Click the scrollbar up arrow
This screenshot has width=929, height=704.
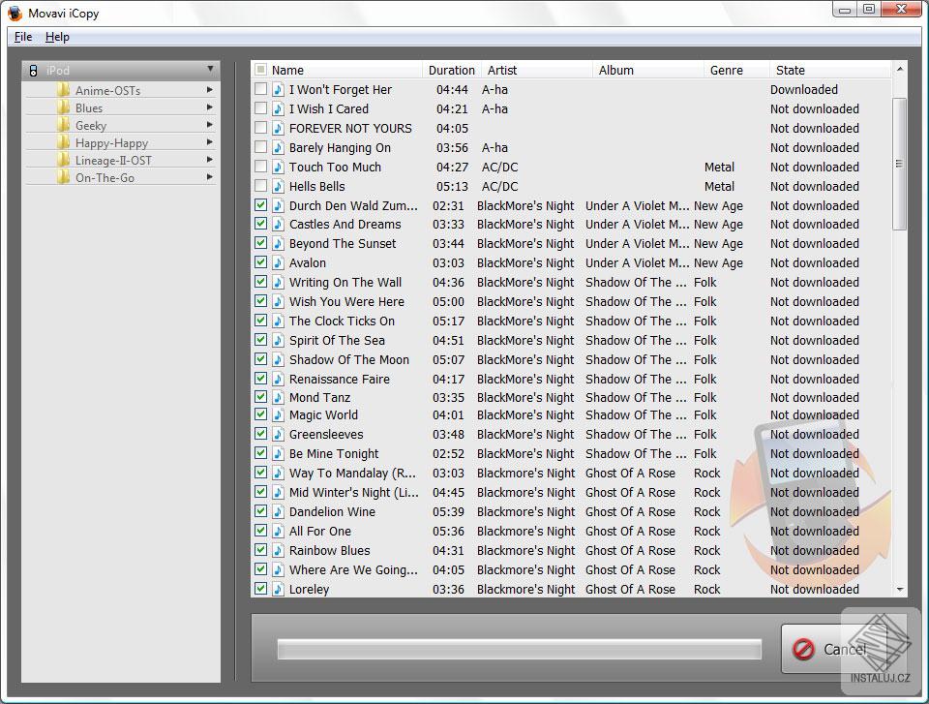pyautogui.click(x=899, y=70)
